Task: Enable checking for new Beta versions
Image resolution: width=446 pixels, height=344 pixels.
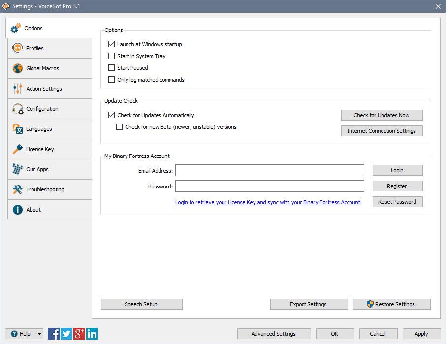Action: pyautogui.click(x=120, y=127)
